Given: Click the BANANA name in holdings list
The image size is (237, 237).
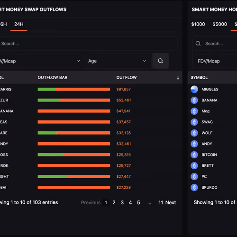Looking at the screenshot, I should pyautogui.click(x=210, y=100).
